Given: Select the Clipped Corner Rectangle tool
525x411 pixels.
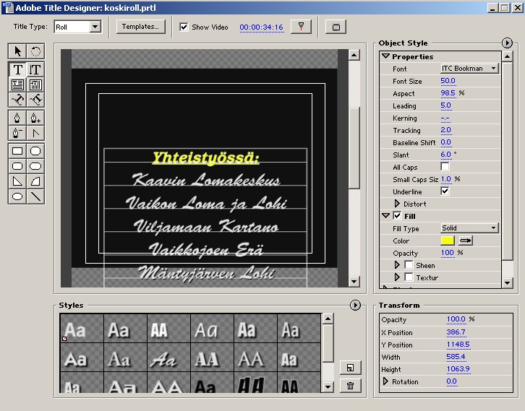Looking at the screenshot, I should coord(35,151).
